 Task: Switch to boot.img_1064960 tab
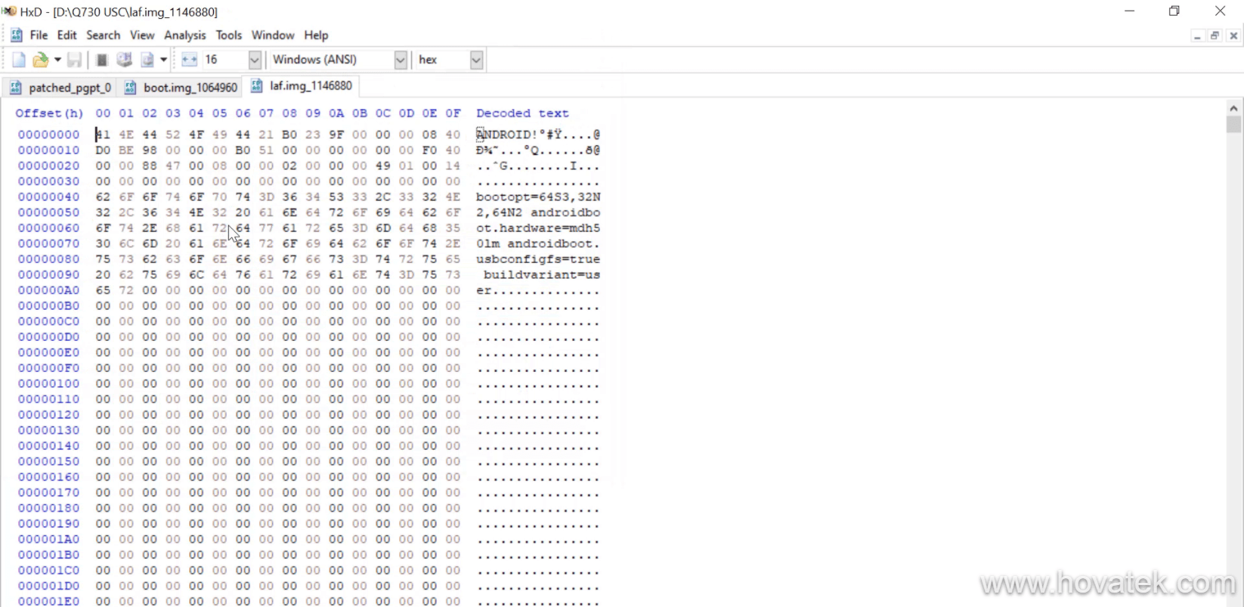pyautogui.click(x=181, y=88)
